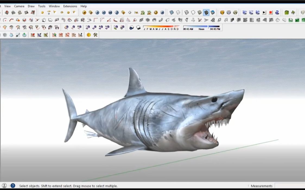305x190 pixels.
Task: Open the Window menu
Action: [x=54, y=6]
